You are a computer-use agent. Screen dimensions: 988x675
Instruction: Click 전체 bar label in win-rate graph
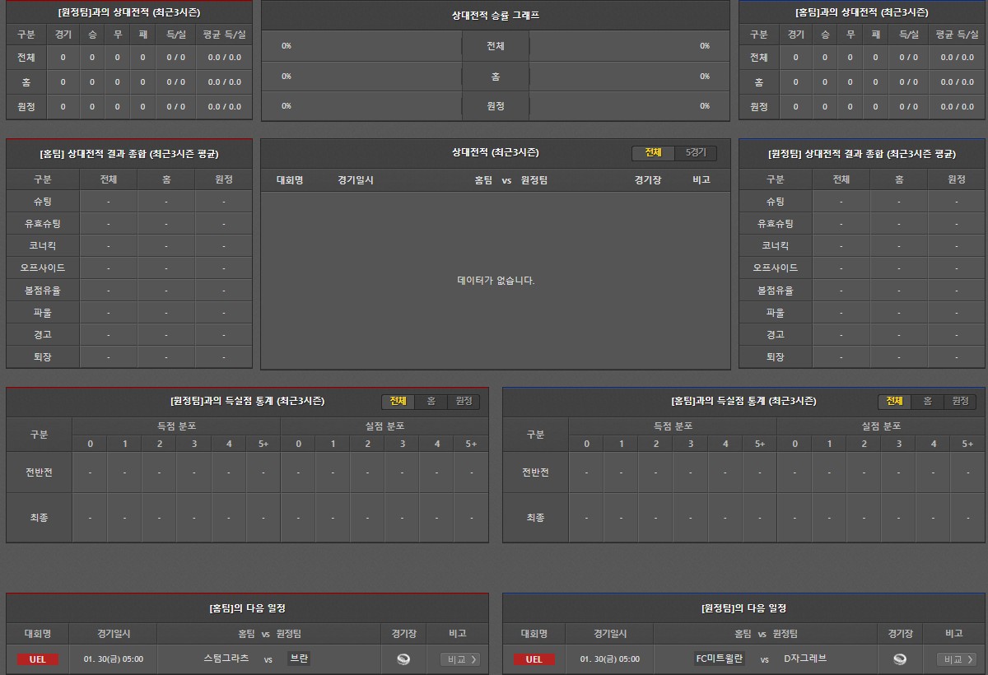495,46
